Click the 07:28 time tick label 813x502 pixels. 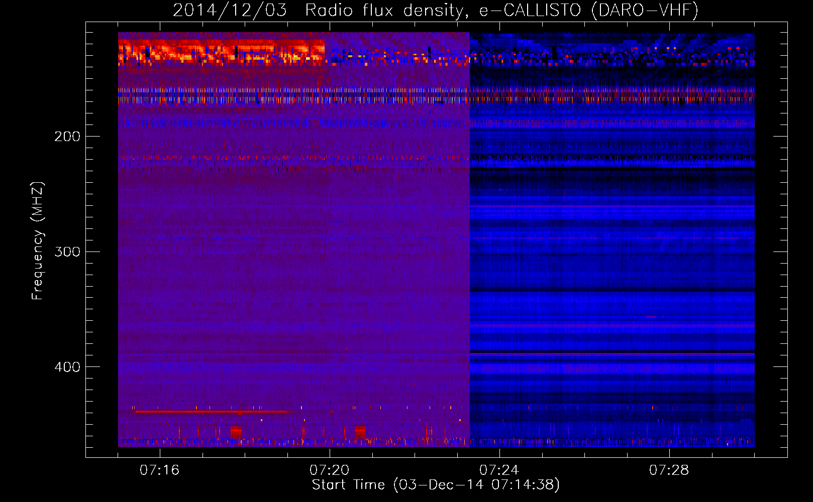click(x=669, y=470)
